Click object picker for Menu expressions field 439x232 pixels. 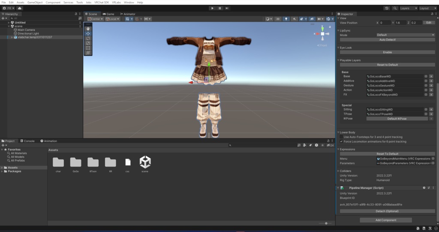[433, 158]
